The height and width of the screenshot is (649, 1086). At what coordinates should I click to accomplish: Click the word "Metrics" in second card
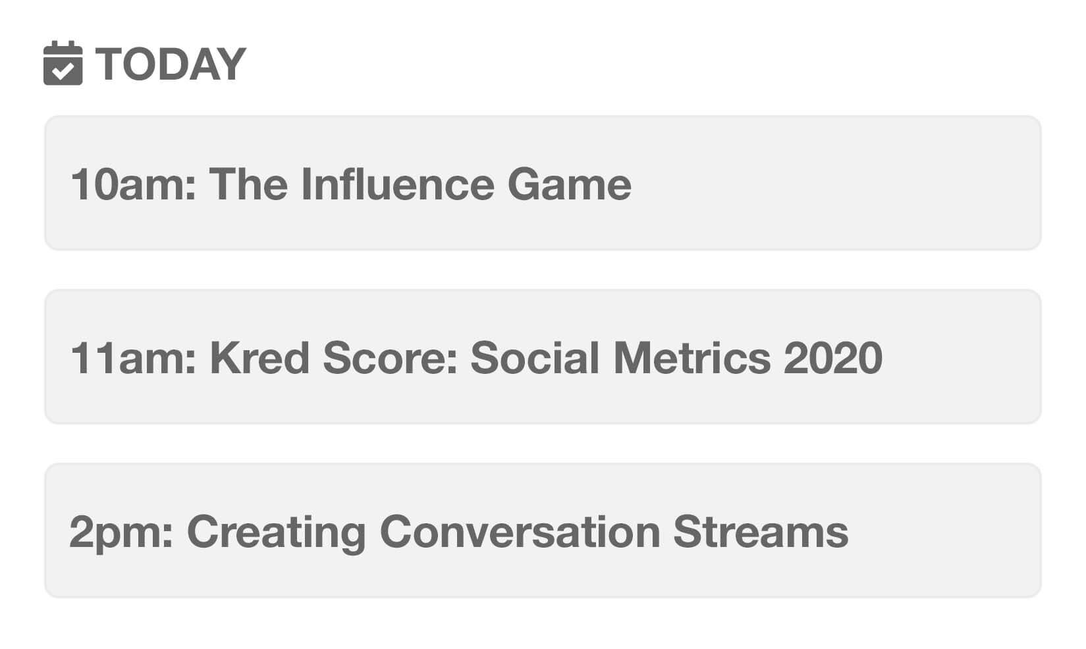tap(692, 357)
